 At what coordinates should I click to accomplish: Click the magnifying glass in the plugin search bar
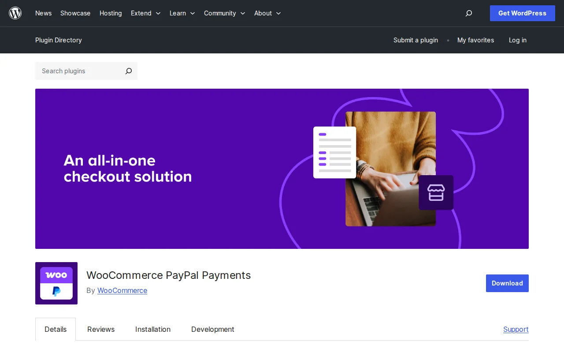tap(128, 71)
